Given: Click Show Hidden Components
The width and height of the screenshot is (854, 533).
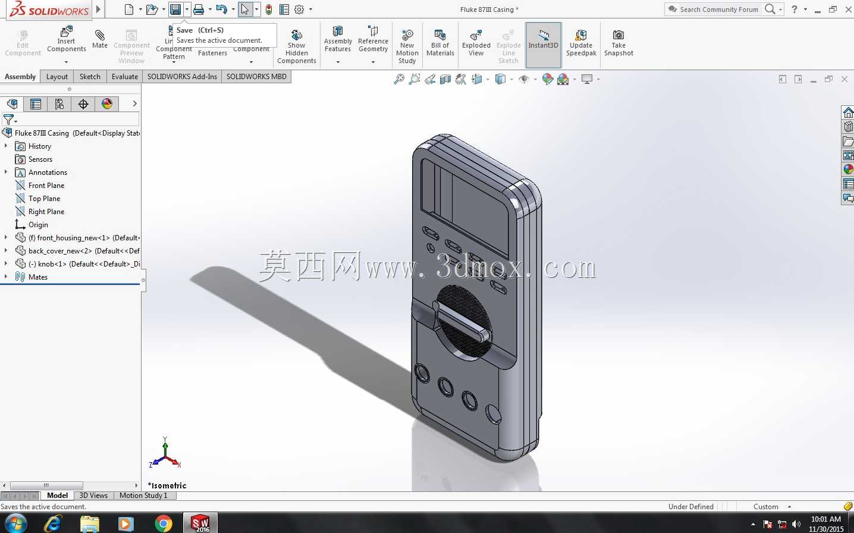Looking at the screenshot, I should (297, 46).
